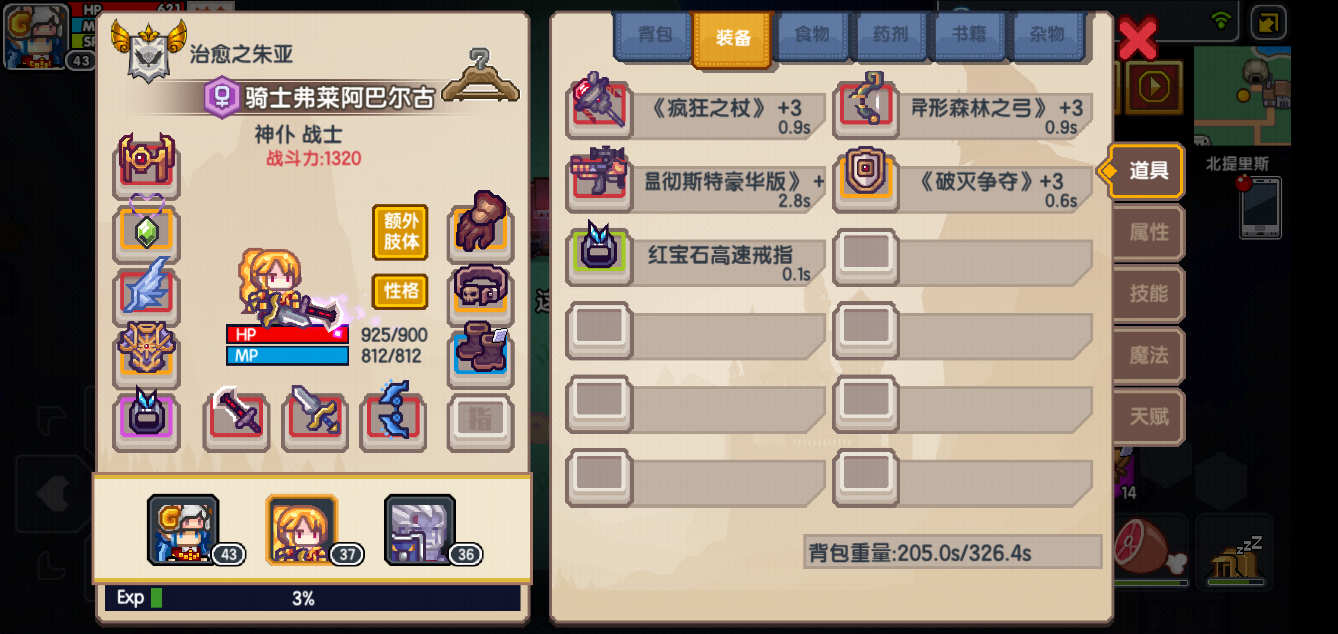1338x634 pixels.
Task: Click the 性格 button
Action: click(x=400, y=291)
